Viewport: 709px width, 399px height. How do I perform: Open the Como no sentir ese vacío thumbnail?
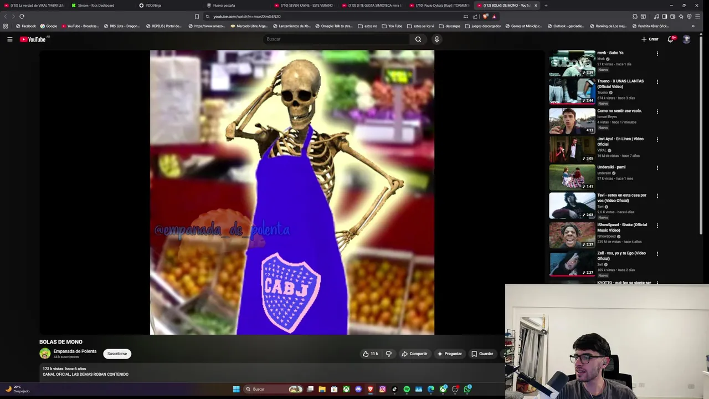click(x=572, y=121)
